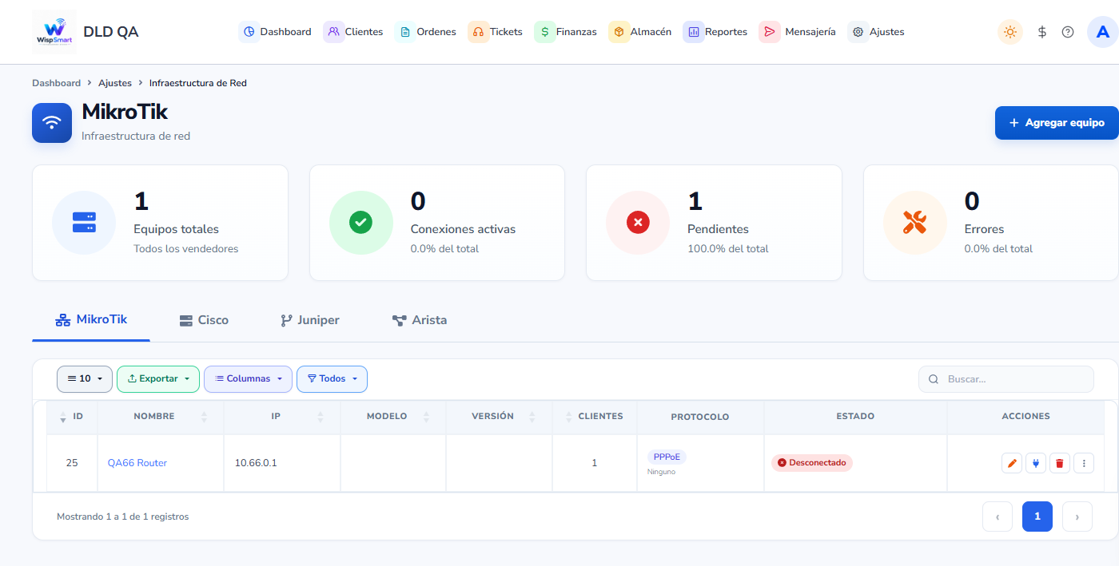Sort table by Nombre column arrows
This screenshot has height=566, width=1119.
click(204, 417)
